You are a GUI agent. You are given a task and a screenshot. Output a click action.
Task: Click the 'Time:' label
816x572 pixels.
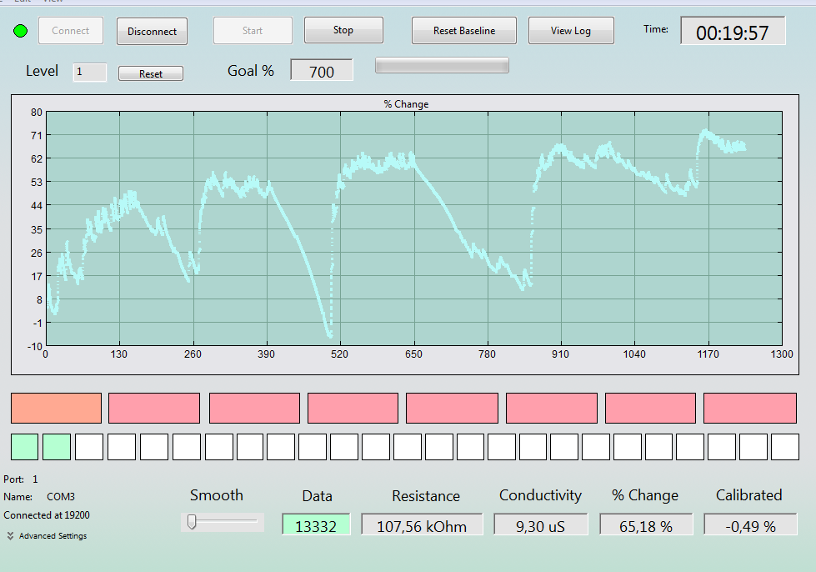coord(656,29)
